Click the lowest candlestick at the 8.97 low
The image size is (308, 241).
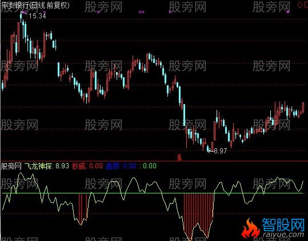click(x=208, y=148)
